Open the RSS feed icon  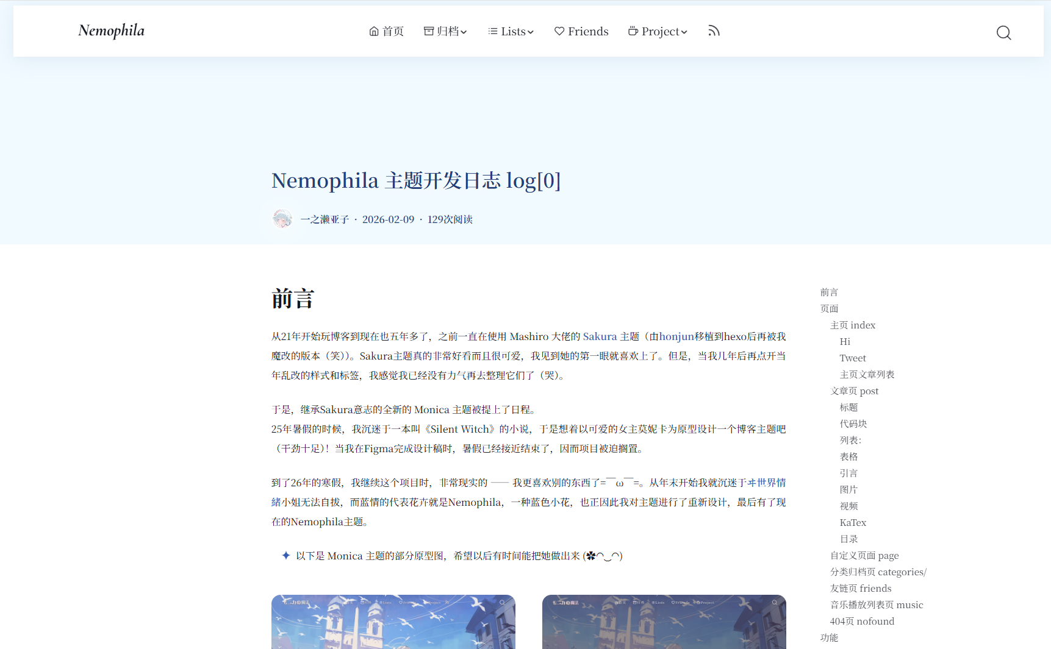click(713, 30)
